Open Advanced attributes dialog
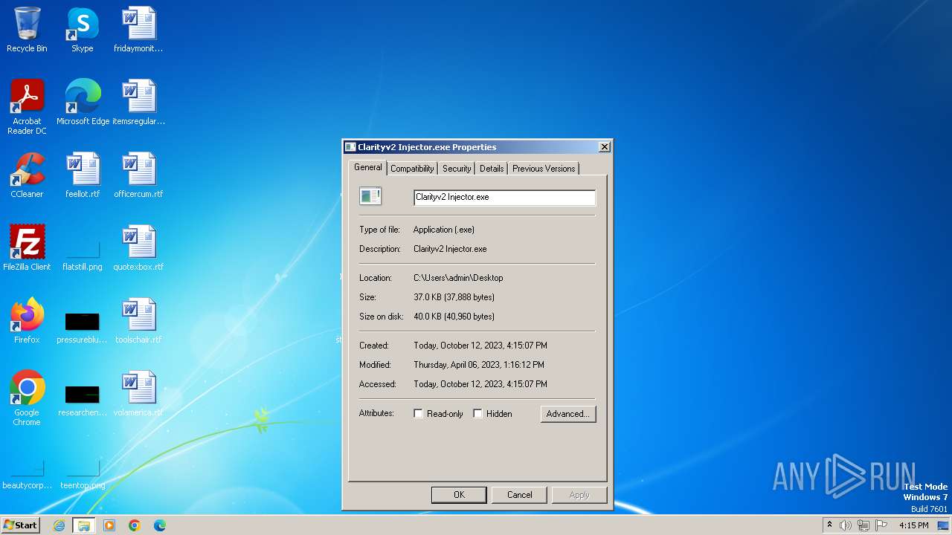Viewport: 952px width, 535px height. pyautogui.click(x=568, y=414)
